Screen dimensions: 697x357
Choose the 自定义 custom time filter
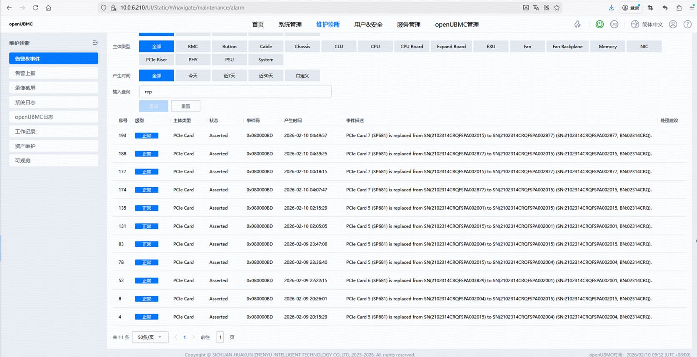coord(302,76)
